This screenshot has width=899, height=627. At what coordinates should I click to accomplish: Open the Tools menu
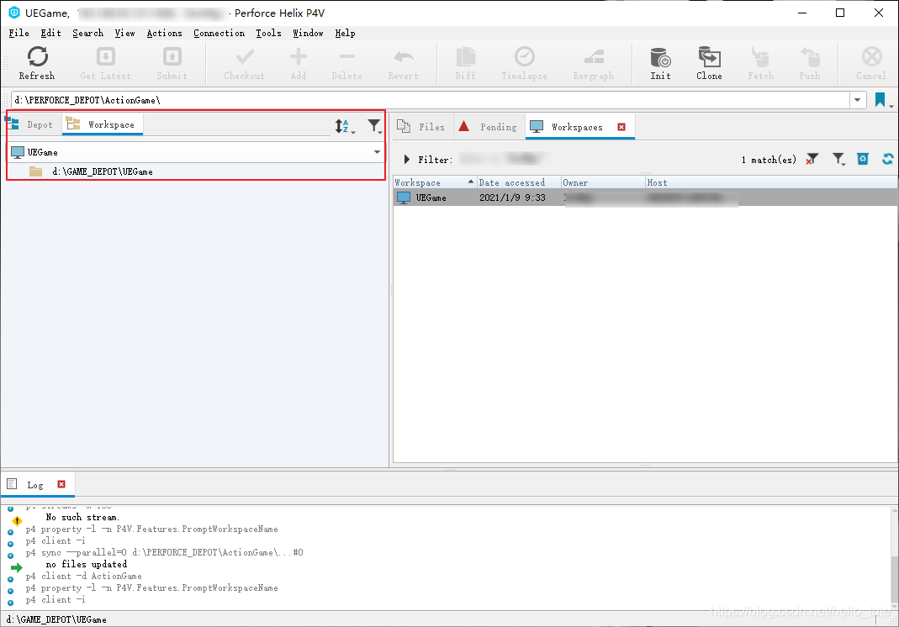click(268, 34)
